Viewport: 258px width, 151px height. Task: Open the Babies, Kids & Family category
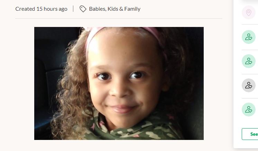[x=115, y=9]
